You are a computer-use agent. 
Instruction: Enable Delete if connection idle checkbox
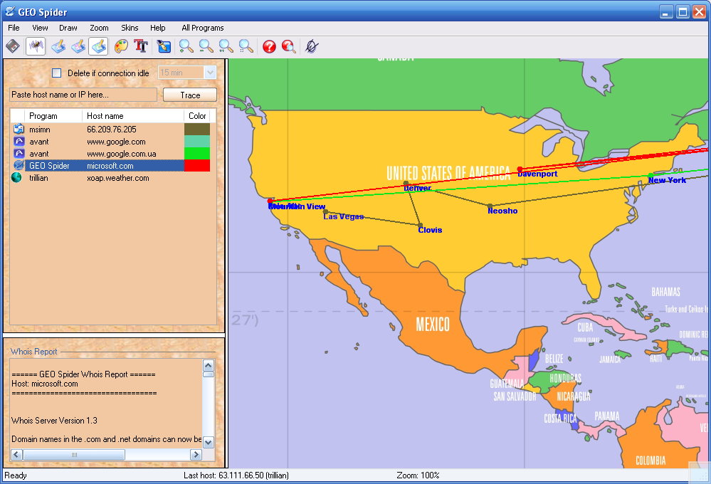(x=57, y=73)
